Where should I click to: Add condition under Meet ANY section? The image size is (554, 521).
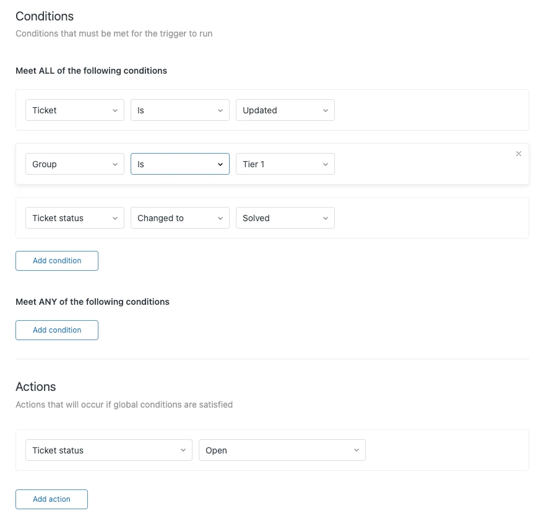[x=57, y=330]
